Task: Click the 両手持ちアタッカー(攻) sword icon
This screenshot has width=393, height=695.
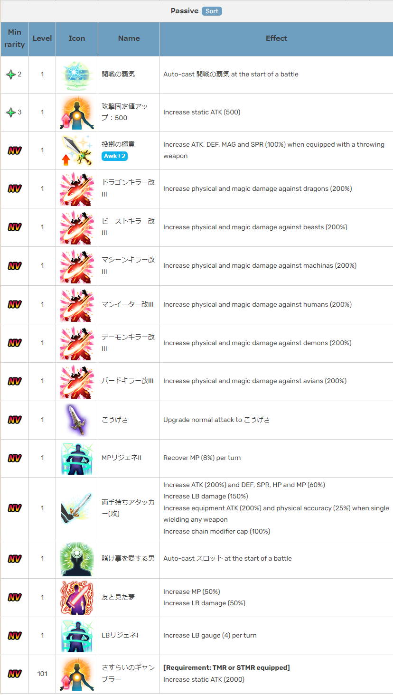Action: 76,508
